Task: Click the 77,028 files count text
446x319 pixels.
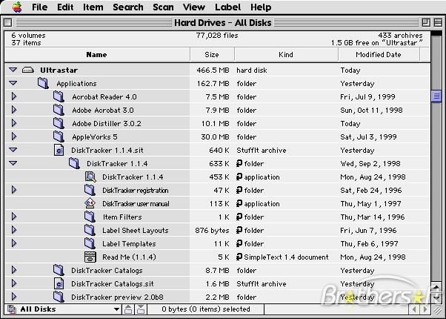Action: tap(217, 36)
